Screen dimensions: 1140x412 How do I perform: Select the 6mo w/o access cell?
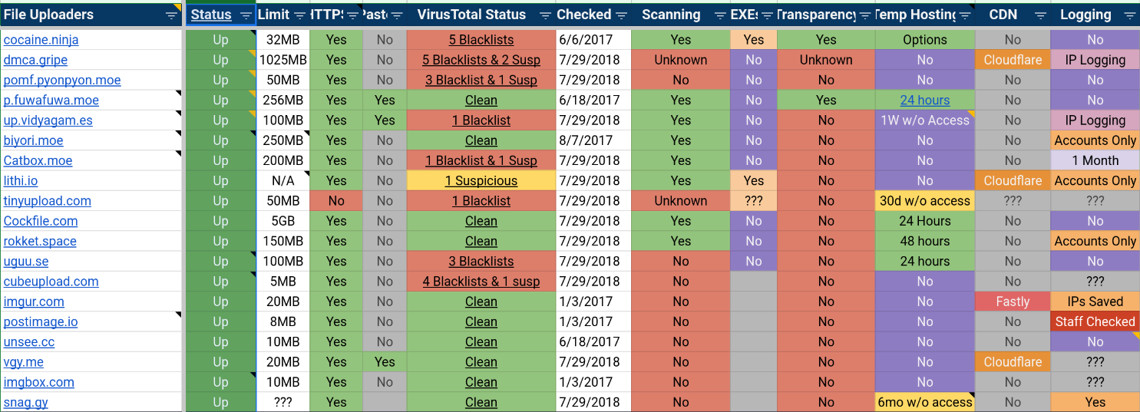coord(925,402)
